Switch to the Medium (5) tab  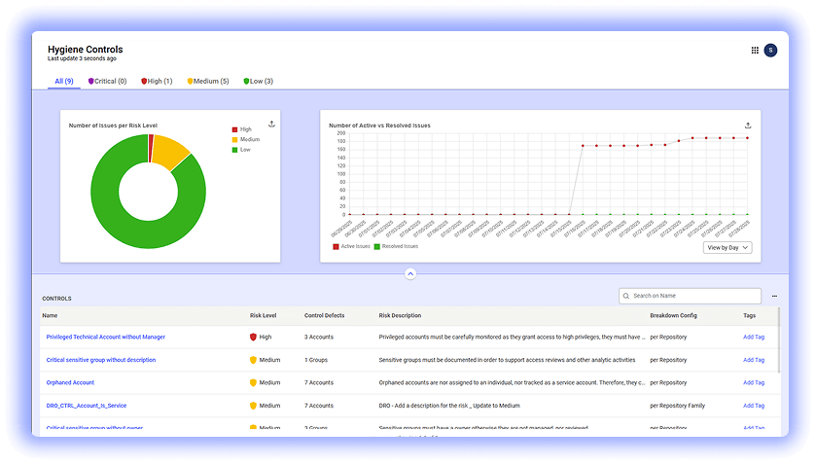point(208,82)
